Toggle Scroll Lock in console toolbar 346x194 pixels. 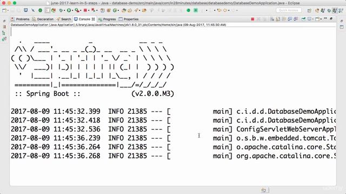(278, 19)
